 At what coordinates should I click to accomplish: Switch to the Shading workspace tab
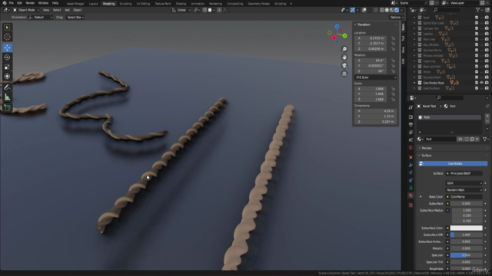[x=181, y=4]
